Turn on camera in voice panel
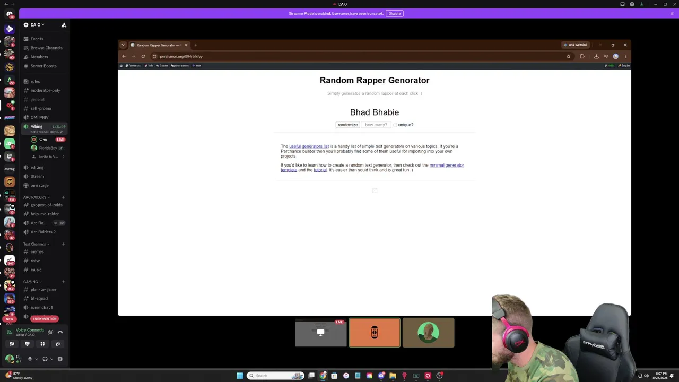The height and width of the screenshot is (382, 679). (12, 344)
